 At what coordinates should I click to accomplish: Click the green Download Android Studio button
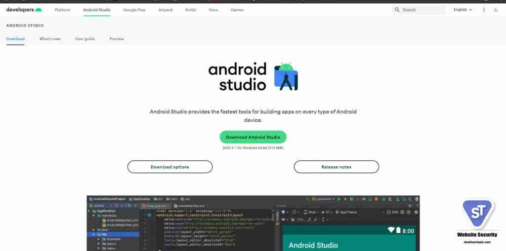pos(253,137)
